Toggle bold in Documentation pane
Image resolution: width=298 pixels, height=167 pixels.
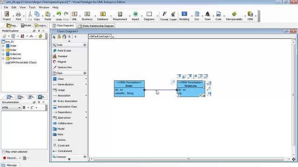pos(24,108)
